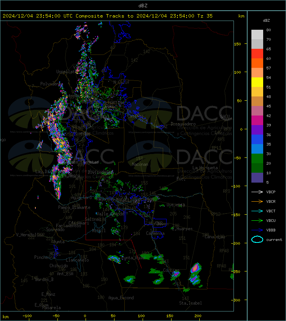Click the cyan VBCT arrow icon in legend
The image size is (286, 321).
(x=257, y=211)
